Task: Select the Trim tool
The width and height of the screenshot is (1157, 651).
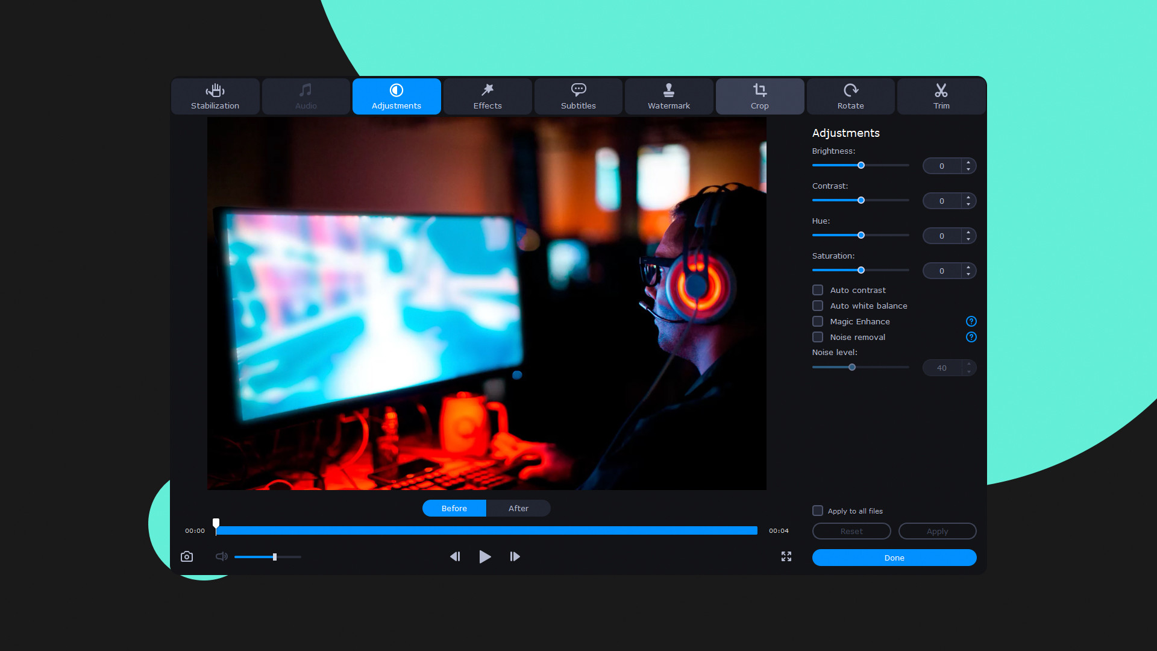Action: (x=941, y=96)
